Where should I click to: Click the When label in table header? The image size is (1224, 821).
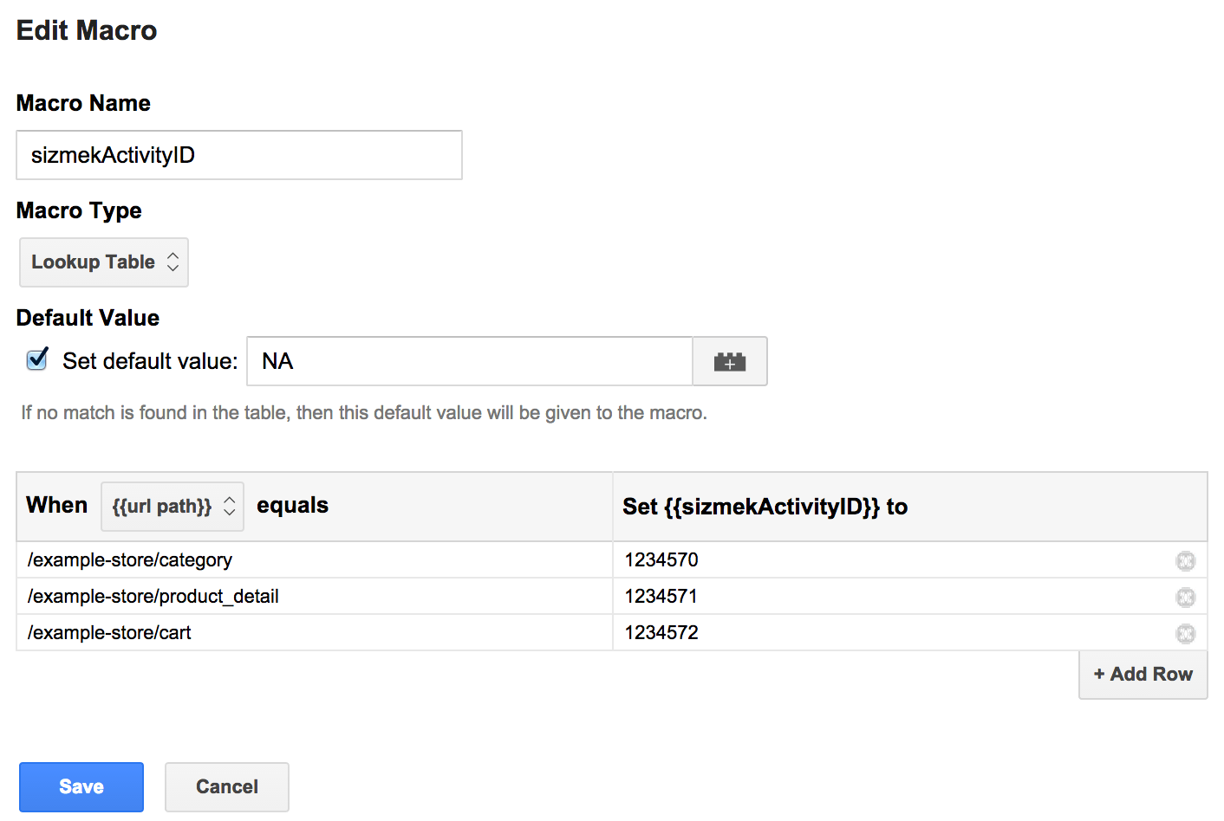[x=57, y=505]
